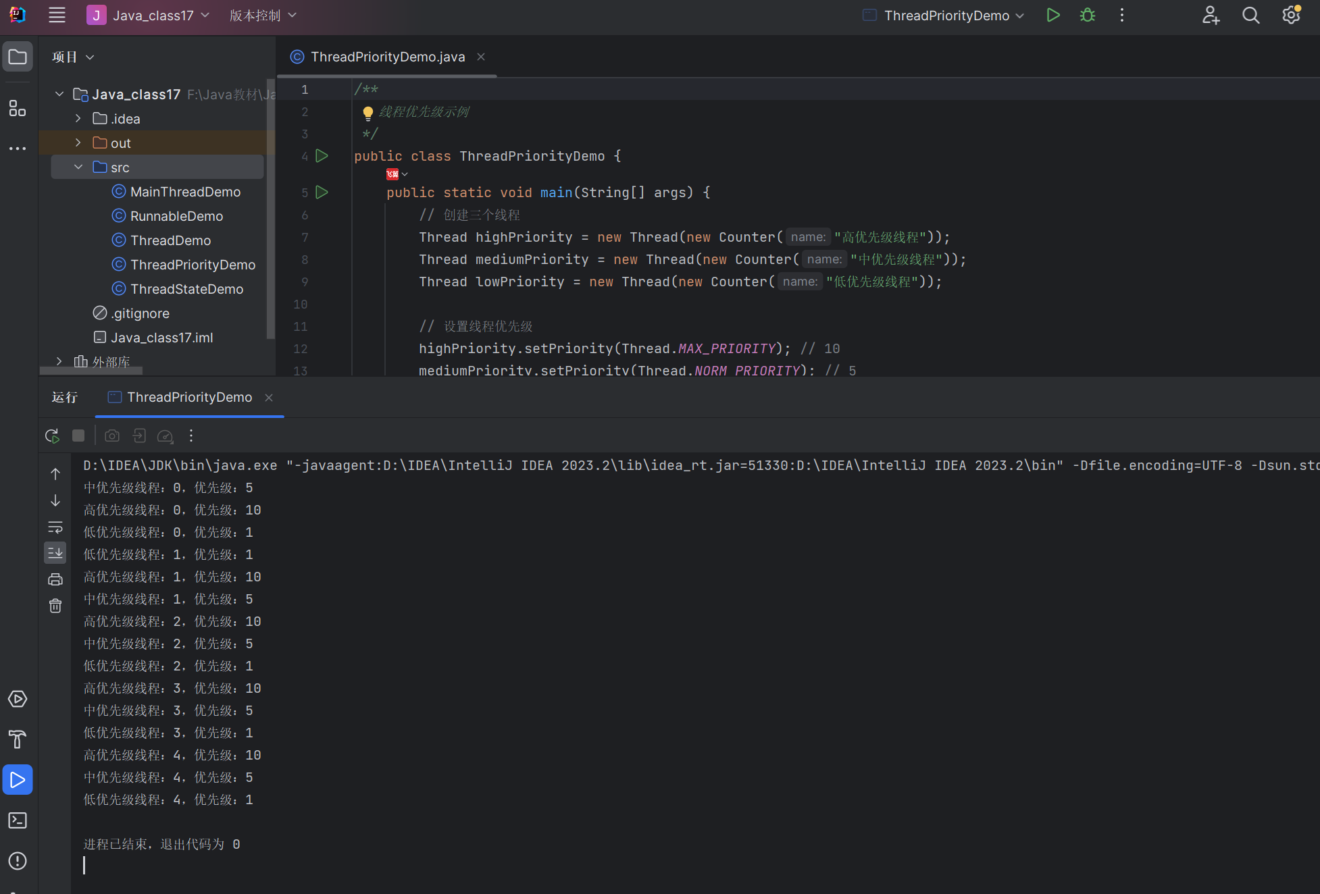
Task: Open the RunnableDemo class file
Action: pos(176,216)
